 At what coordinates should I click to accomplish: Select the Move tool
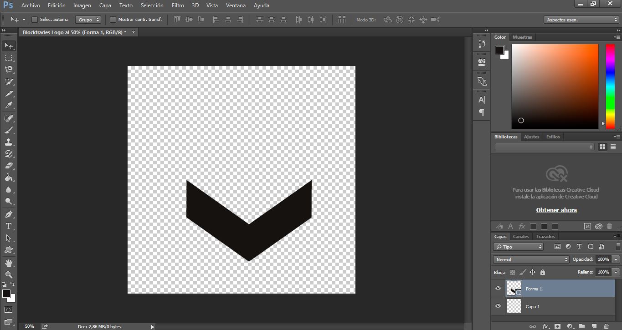pos(9,46)
